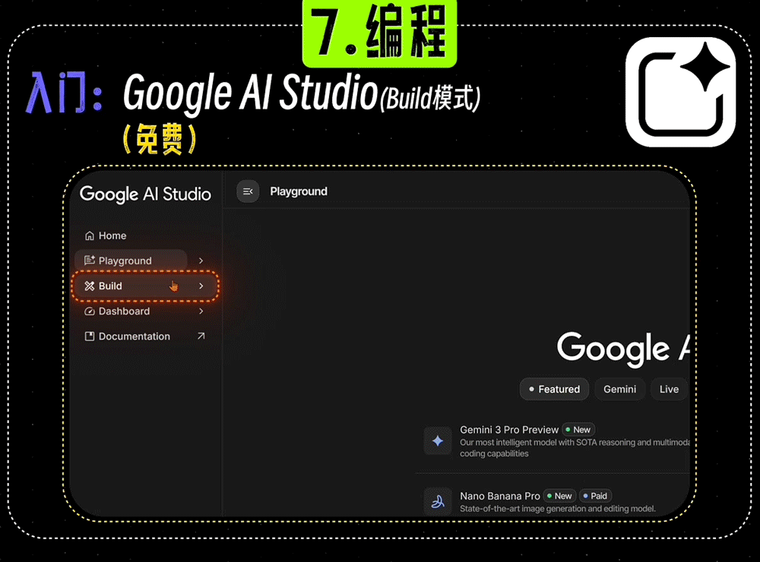Select the Live filter tab

point(670,389)
